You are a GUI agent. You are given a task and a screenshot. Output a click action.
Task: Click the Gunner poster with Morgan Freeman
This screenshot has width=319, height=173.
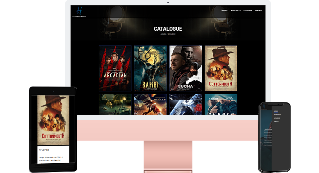pos(221,104)
